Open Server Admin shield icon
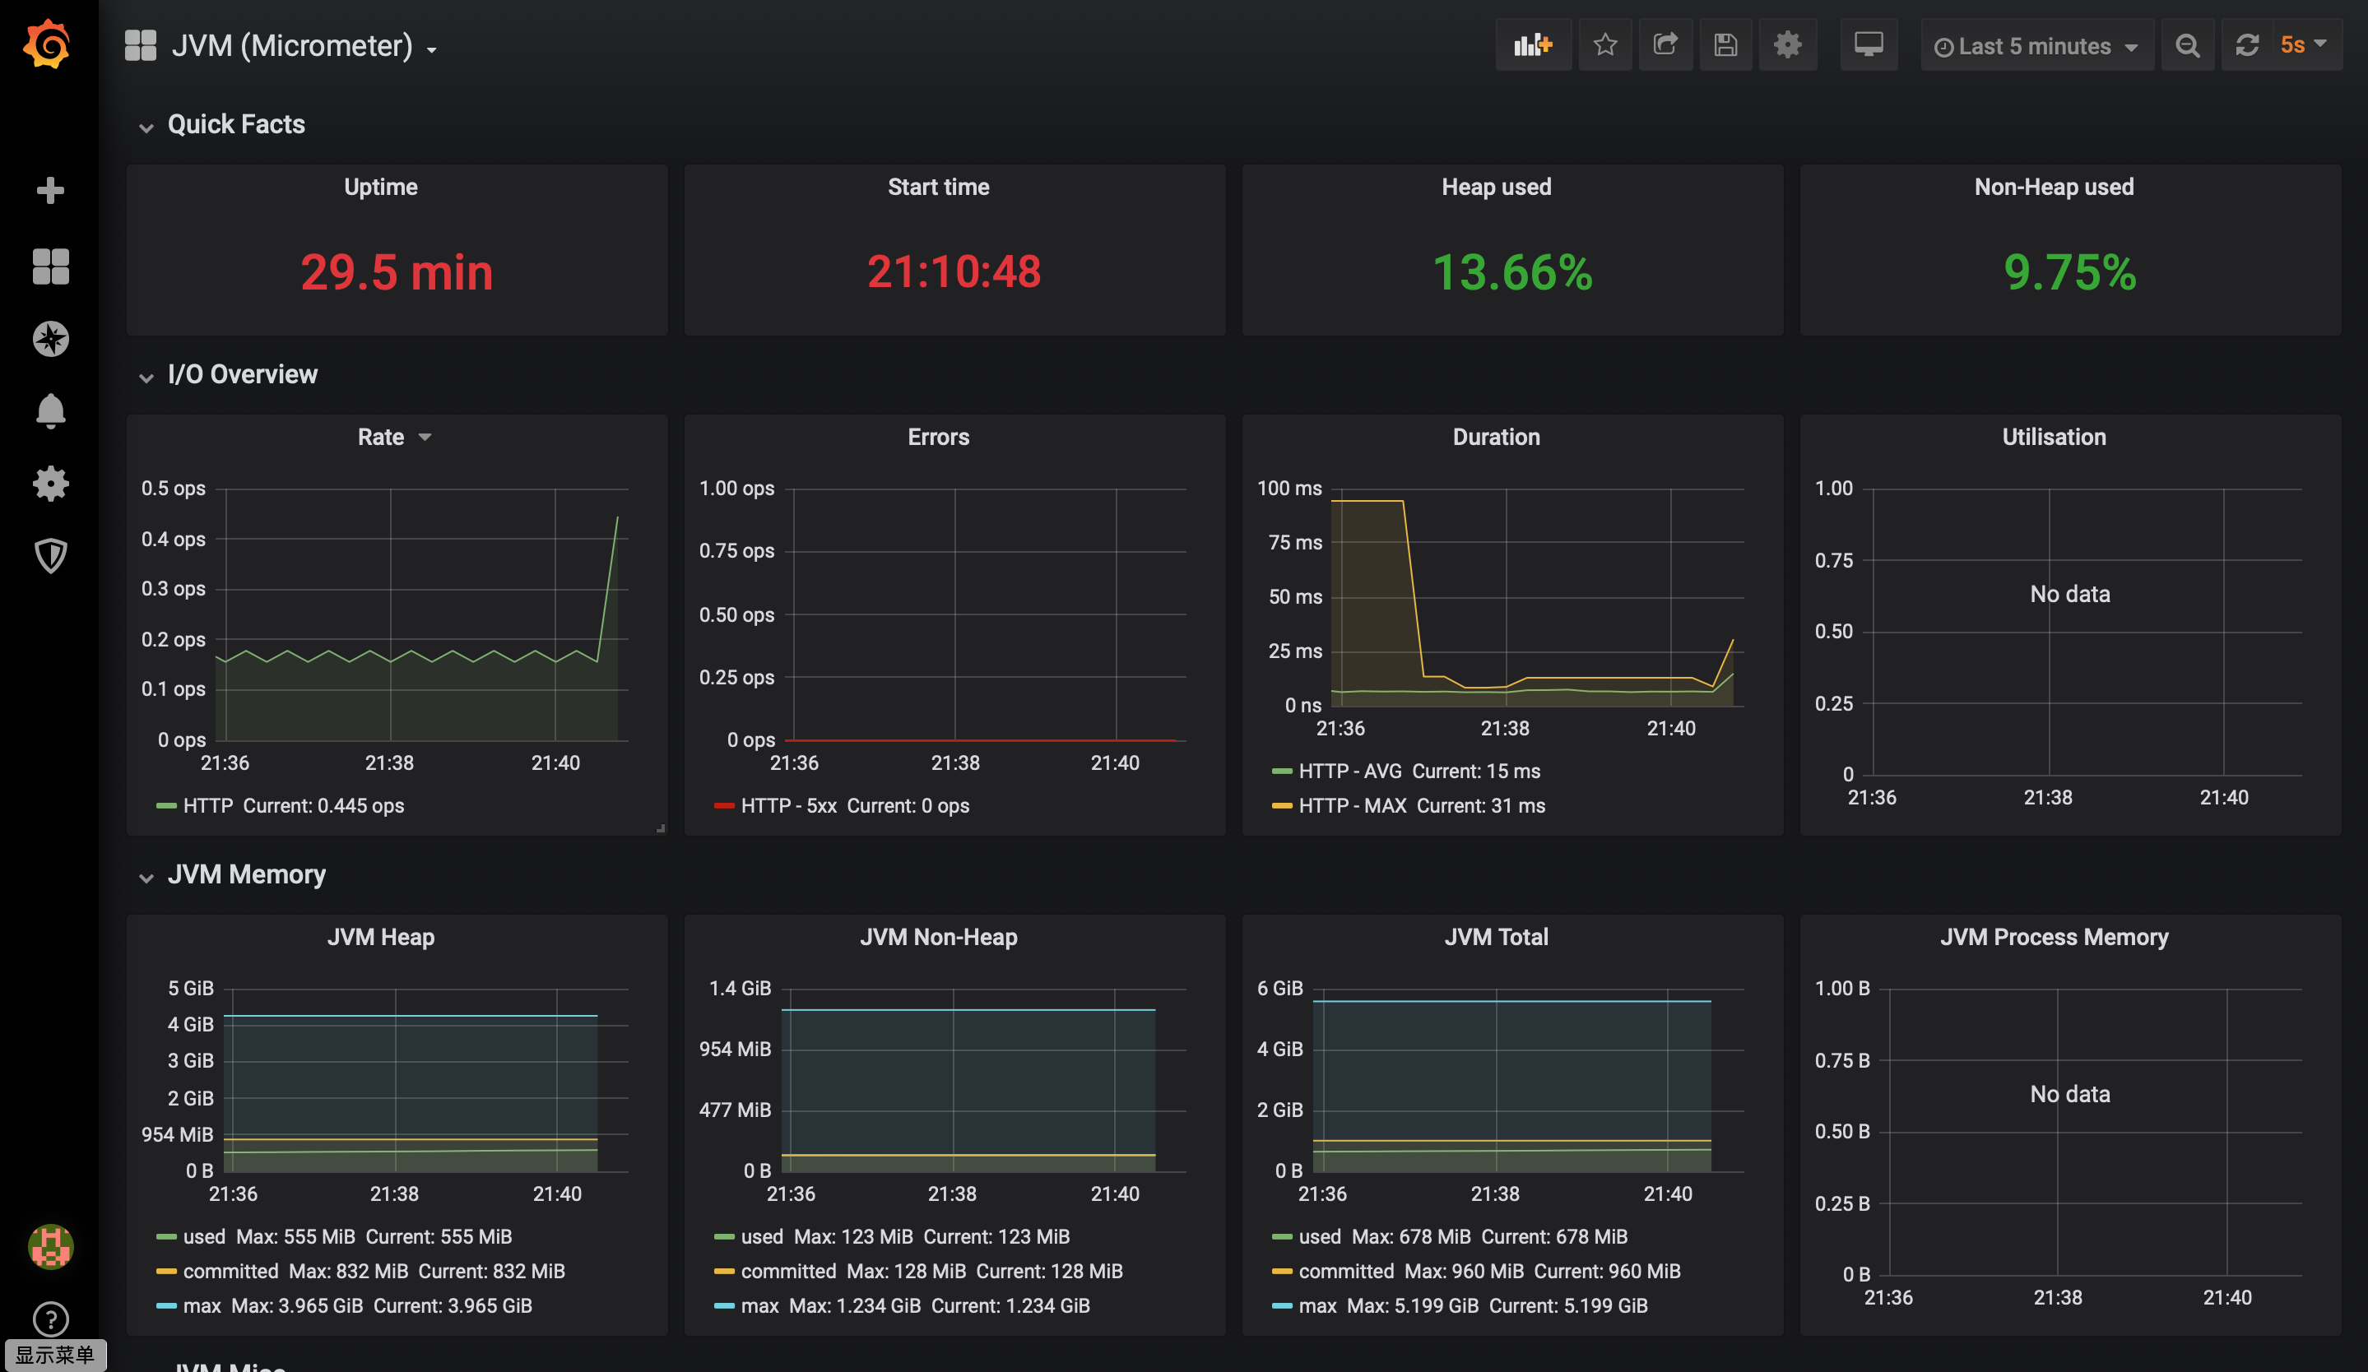The height and width of the screenshot is (1372, 2368). pos(51,556)
